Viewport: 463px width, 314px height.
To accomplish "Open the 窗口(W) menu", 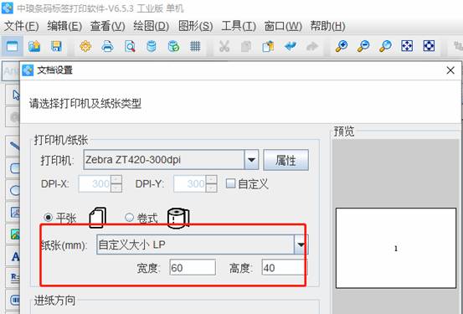I will coord(283,26).
